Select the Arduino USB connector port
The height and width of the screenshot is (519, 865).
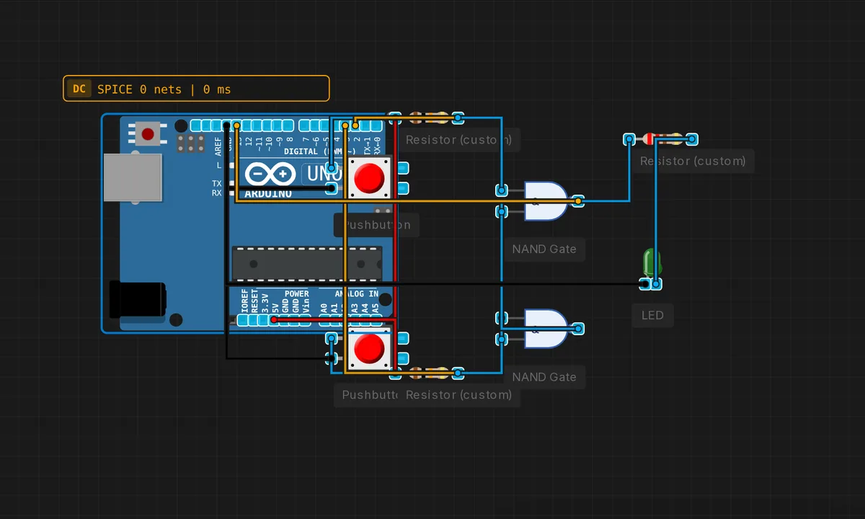point(133,177)
